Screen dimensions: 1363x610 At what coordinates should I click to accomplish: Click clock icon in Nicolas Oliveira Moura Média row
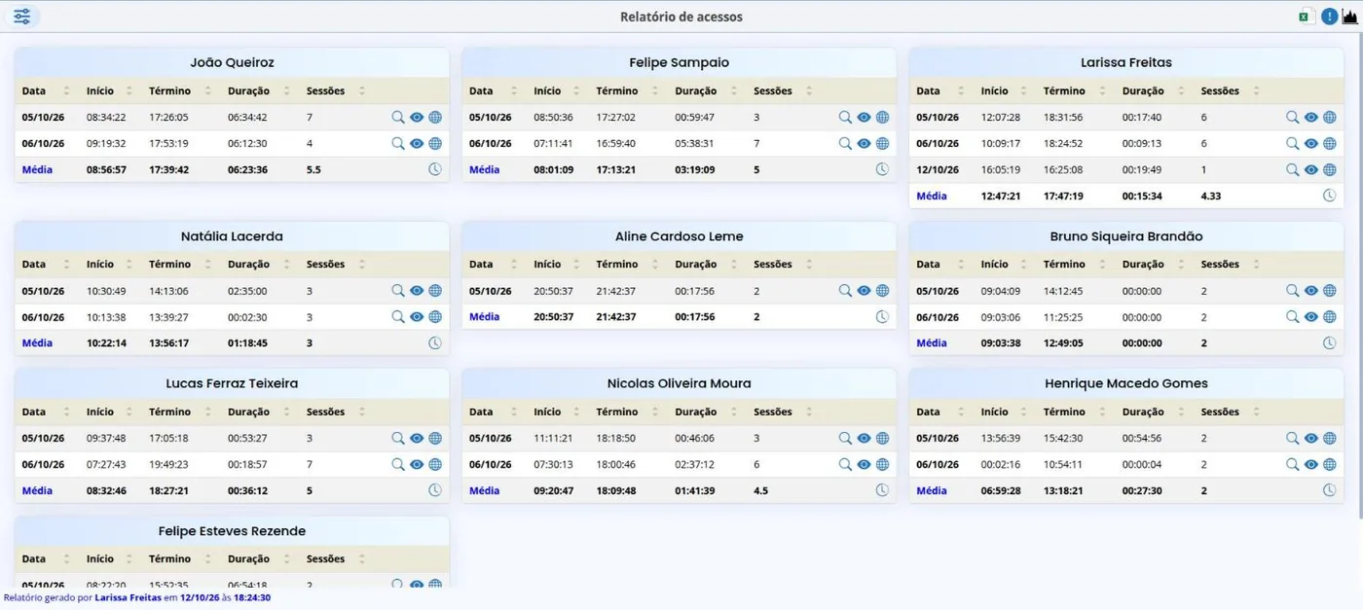tap(882, 490)
